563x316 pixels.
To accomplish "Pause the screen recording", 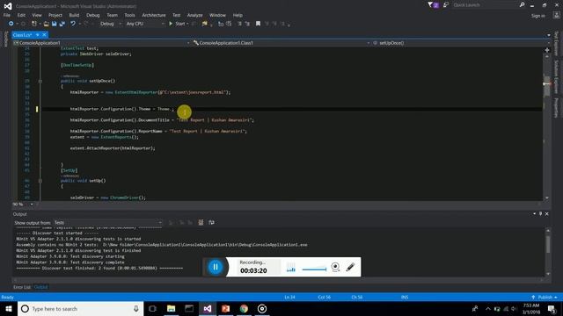I will click(216, 267).
